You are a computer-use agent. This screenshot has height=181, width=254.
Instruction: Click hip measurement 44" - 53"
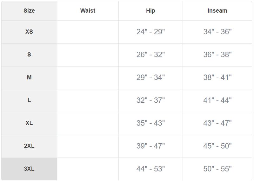[x=150, y=169]
